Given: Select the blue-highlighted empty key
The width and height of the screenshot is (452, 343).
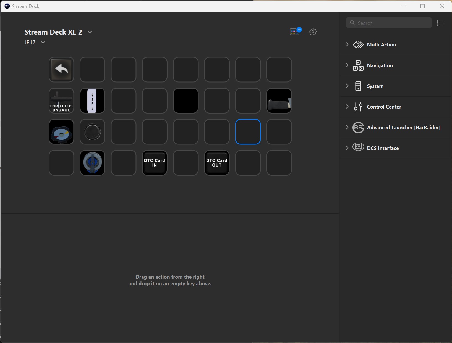Looking at the screenshot, I should click(x=248, y=132).
